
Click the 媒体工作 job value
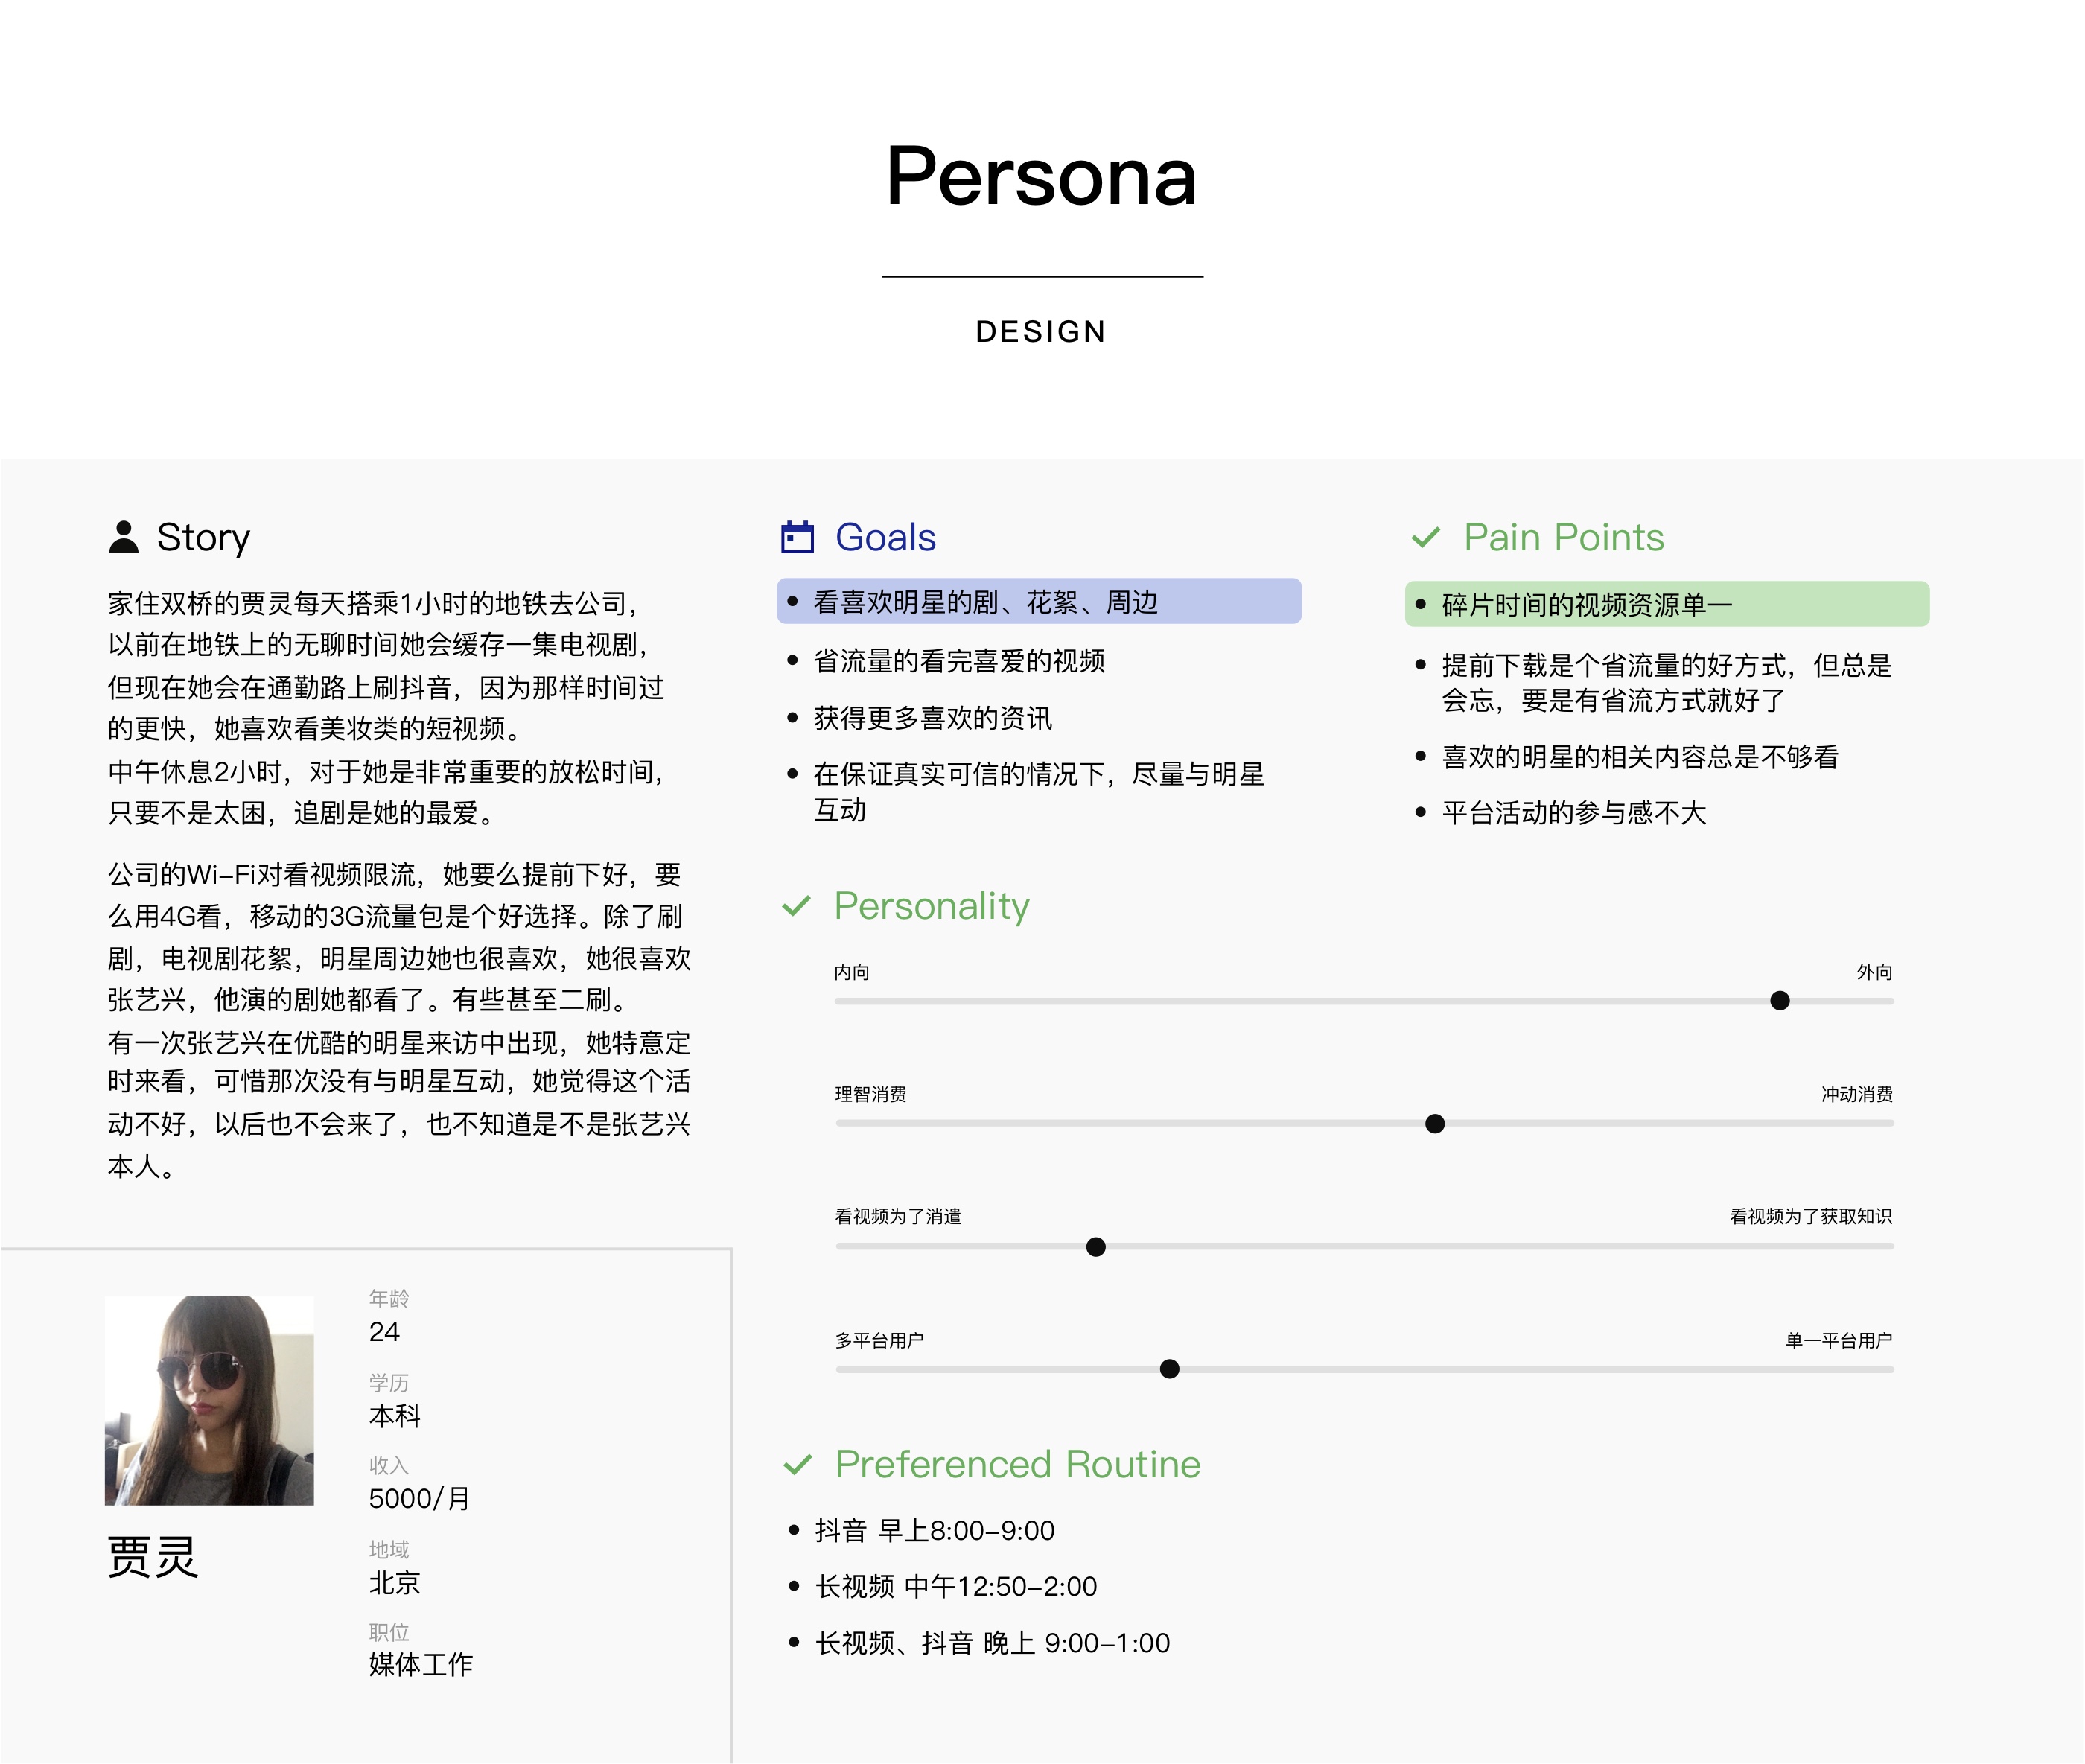[x=420, y=1665]
